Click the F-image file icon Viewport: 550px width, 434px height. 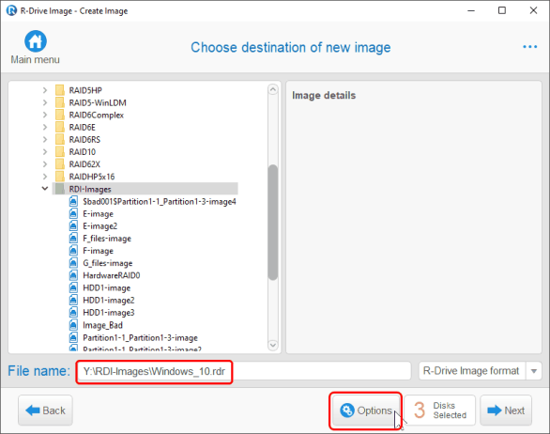[x=73, y=251]
